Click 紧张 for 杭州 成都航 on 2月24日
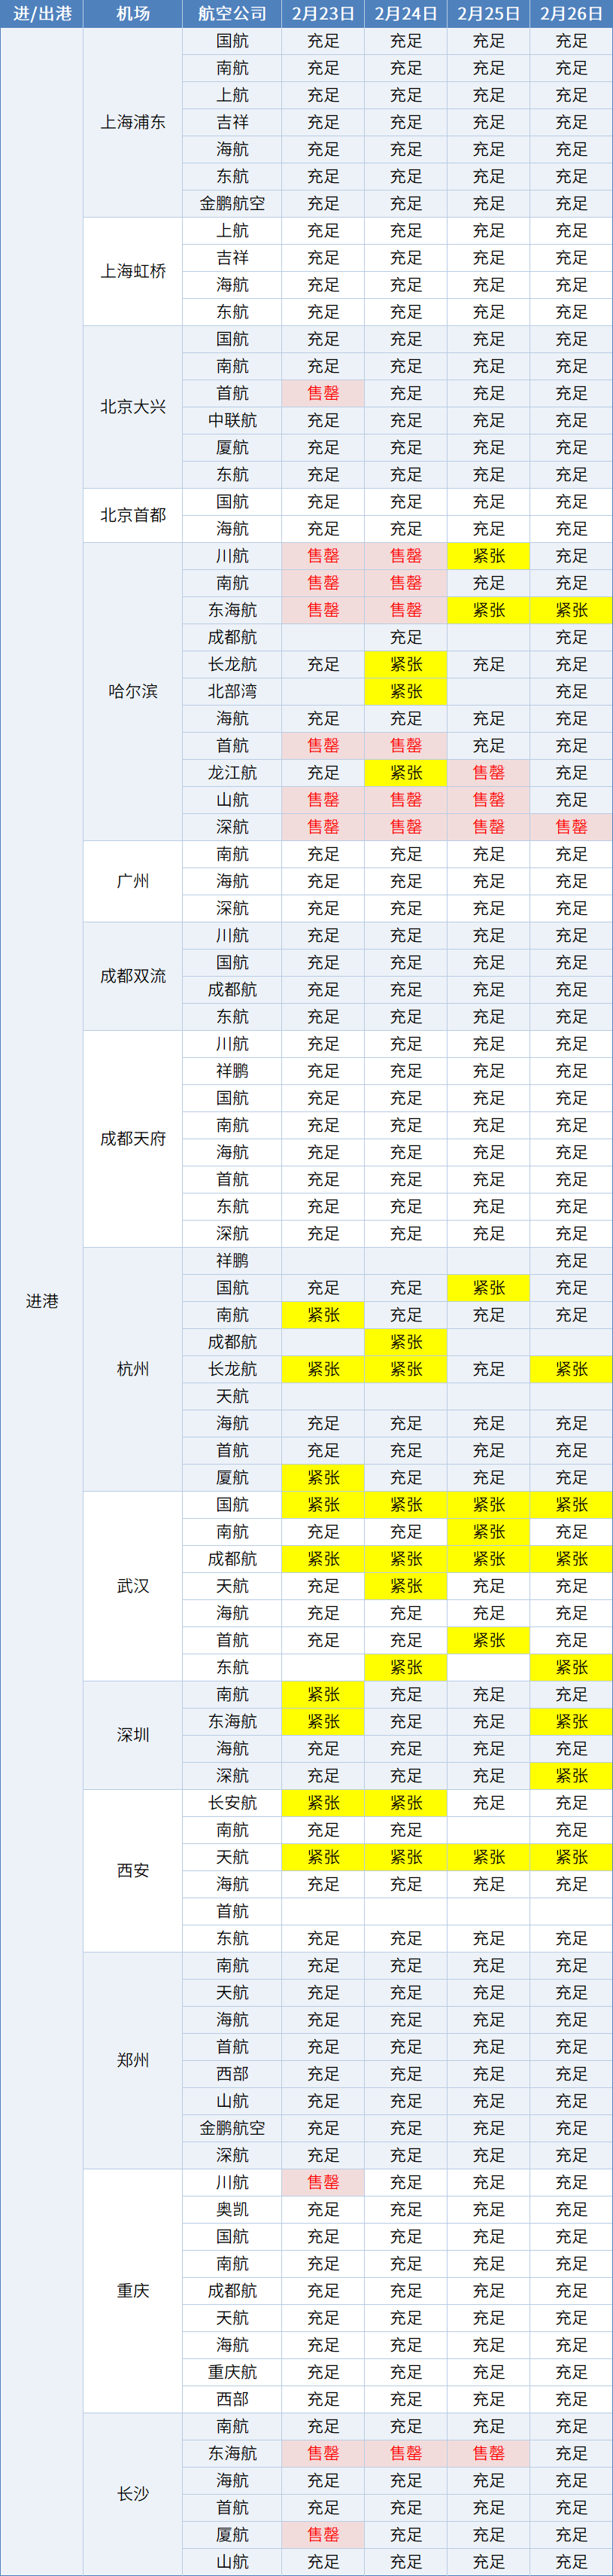This screenshot has height=2576, width=613. tap(406, 1342)
